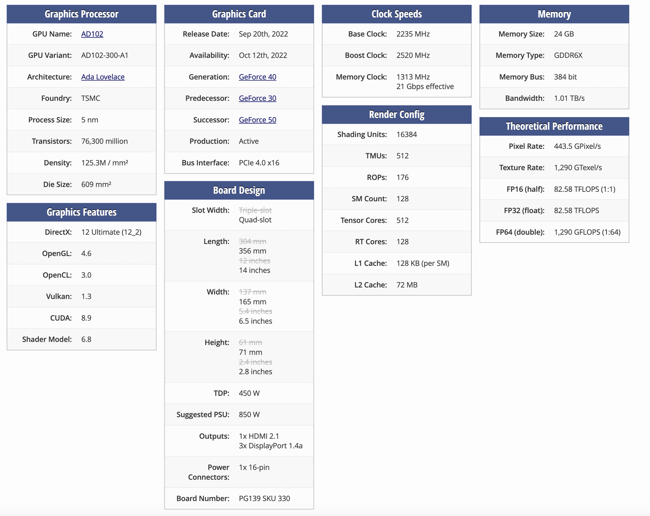Image resolution: width=650 pixels, height=516 pixels.
Task: Click the Theoretical Performance section header
Action: (554, 126)
